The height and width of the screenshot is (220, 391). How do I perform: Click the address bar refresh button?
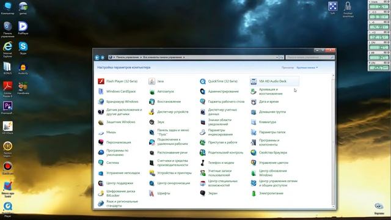pyautogui.click(x=282, y=57)
